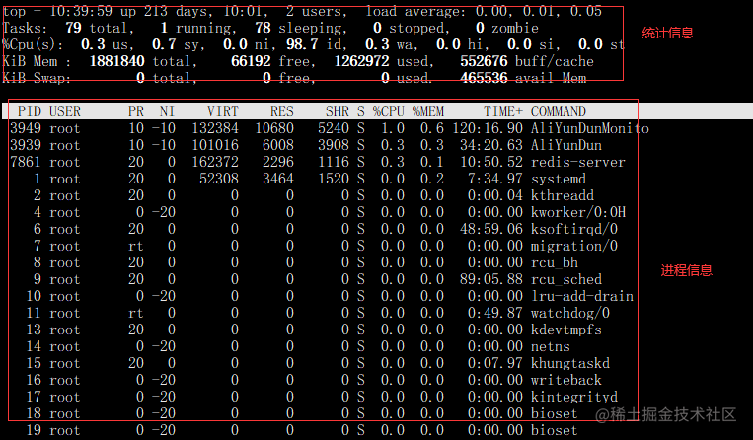Screen dimensions: 753x440
Task: Select the ksoftirqd/0 command
Action: [x=573, y=229]
